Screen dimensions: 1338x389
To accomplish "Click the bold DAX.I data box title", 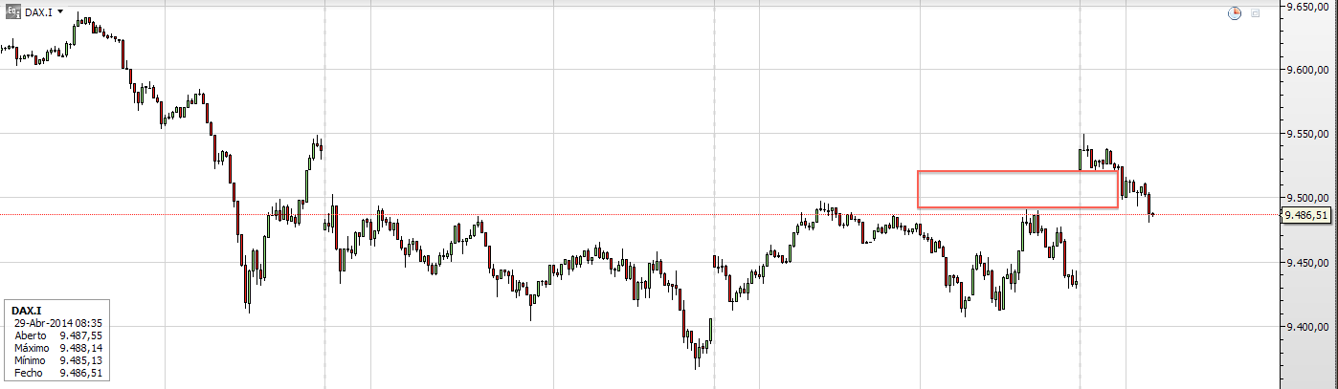I will (25, 312).
